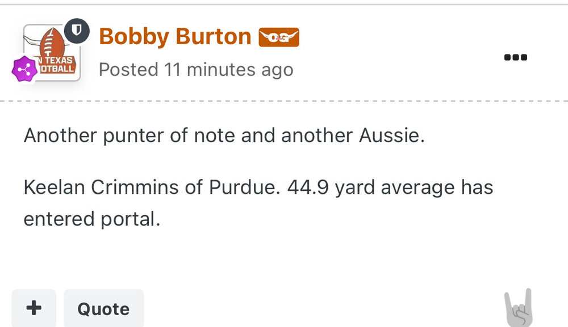Screen dimensions: 568x327
Task: Click the "entered portal" text line
Action: 91,219
